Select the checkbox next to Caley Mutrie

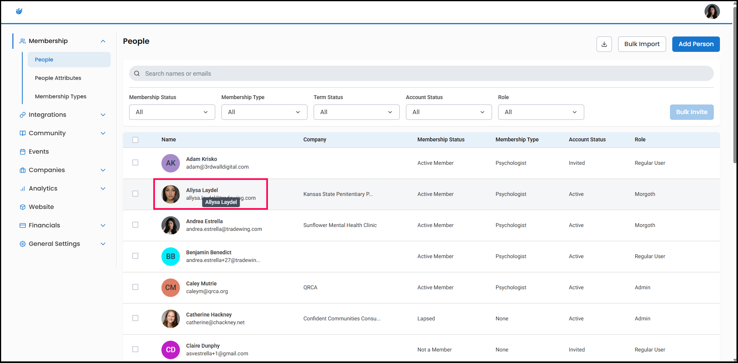point(135,287)
